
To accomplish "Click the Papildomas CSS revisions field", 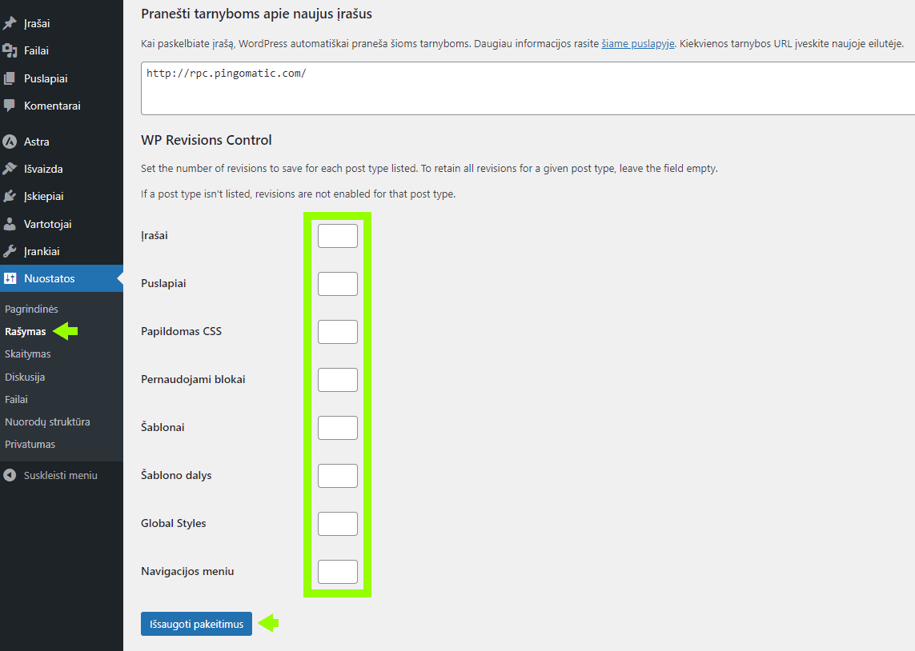I will pyautogui.click(x=338, y=332).
